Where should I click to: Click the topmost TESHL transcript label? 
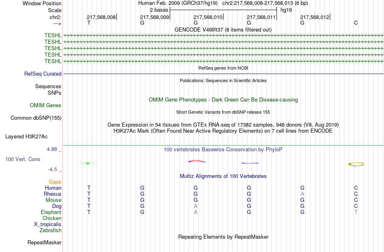point(53,35)
